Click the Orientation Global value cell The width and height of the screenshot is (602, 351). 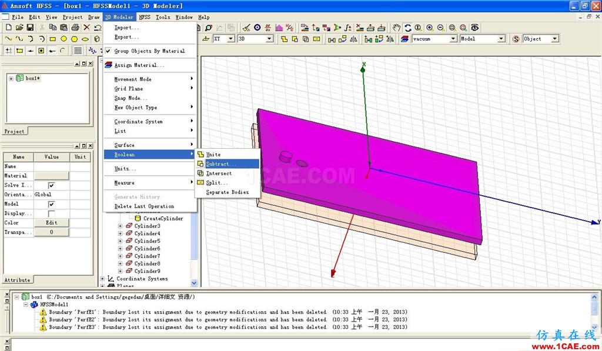click(x=52, y=195)
